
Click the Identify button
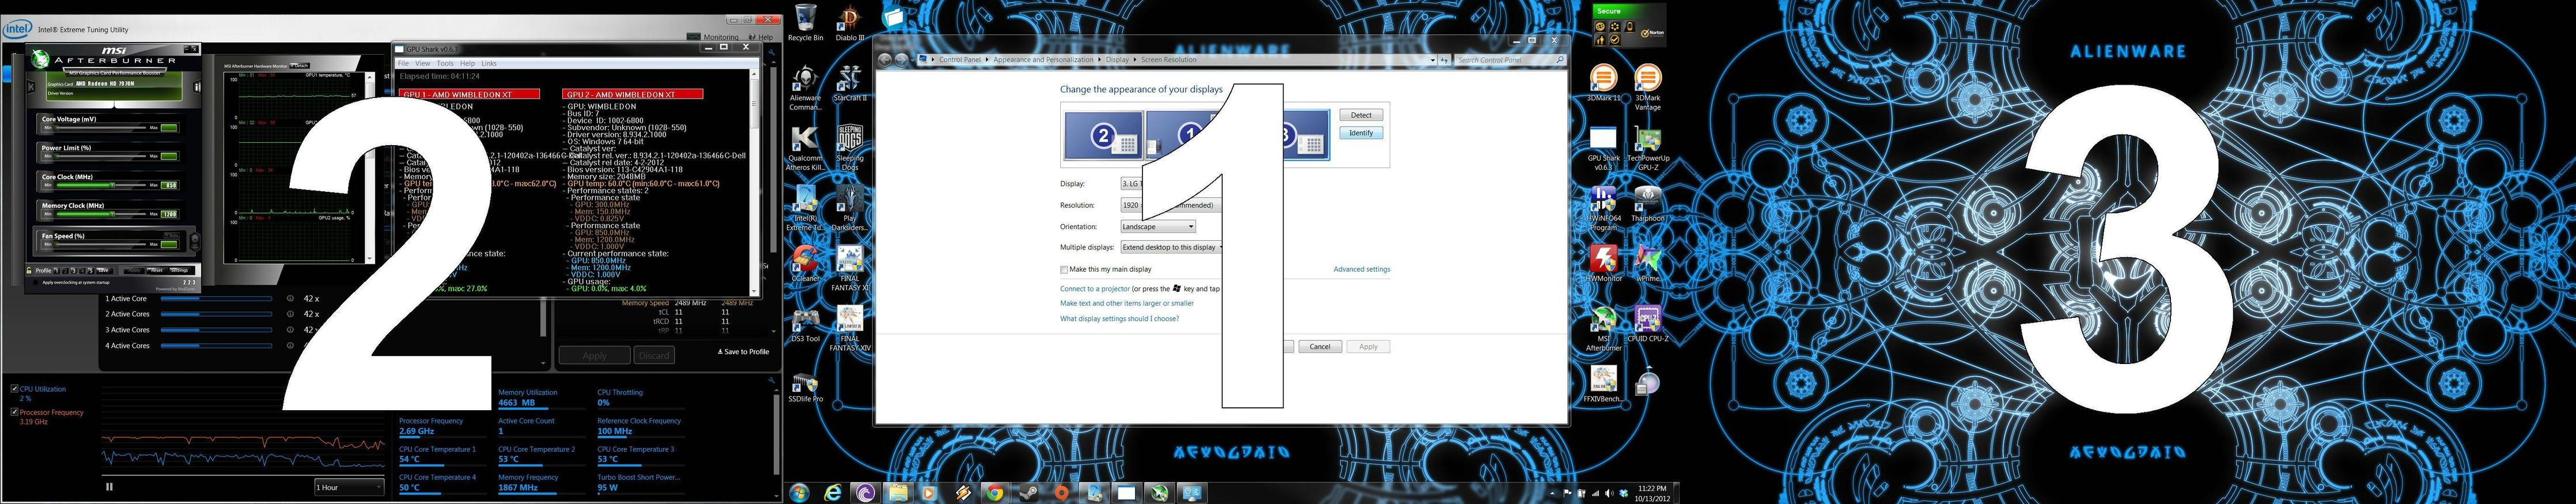click(x=1360, y=133)
